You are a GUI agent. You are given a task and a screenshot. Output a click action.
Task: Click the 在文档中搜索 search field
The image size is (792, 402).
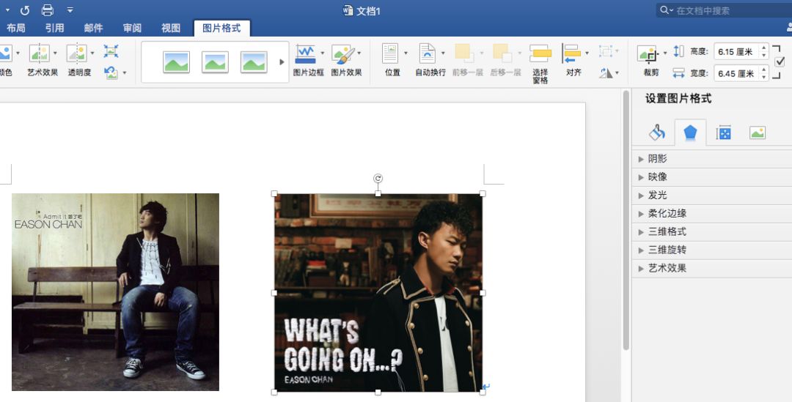725,10
